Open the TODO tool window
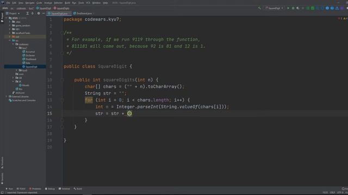This screenshot has height=195, width=348. (x=21, y=189)
